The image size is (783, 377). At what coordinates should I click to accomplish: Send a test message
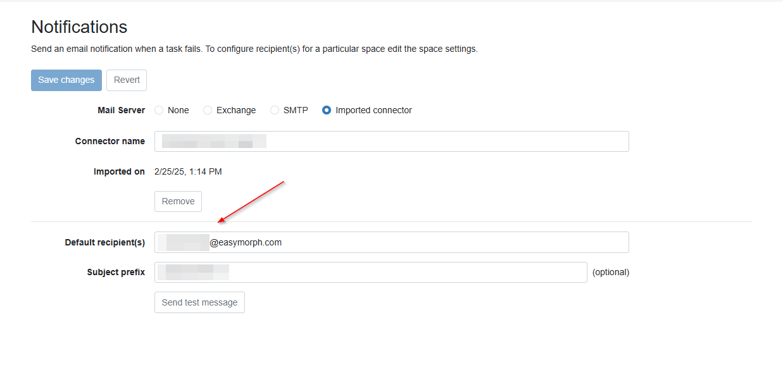[x=199, y=302]
